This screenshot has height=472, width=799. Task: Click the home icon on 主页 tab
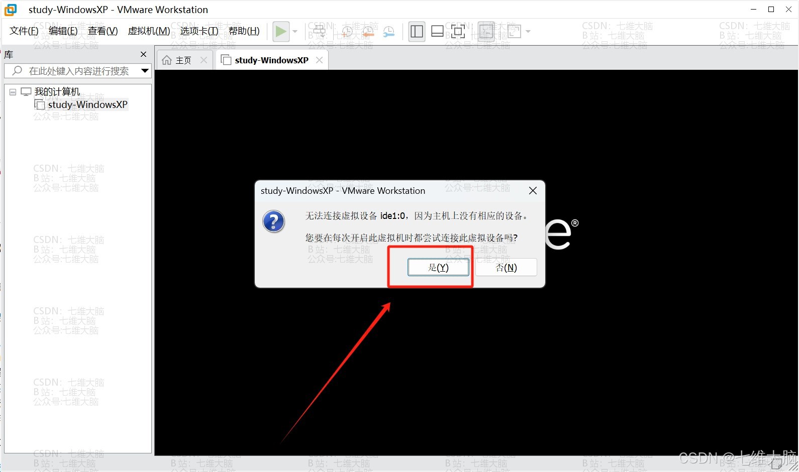[167, 60]
